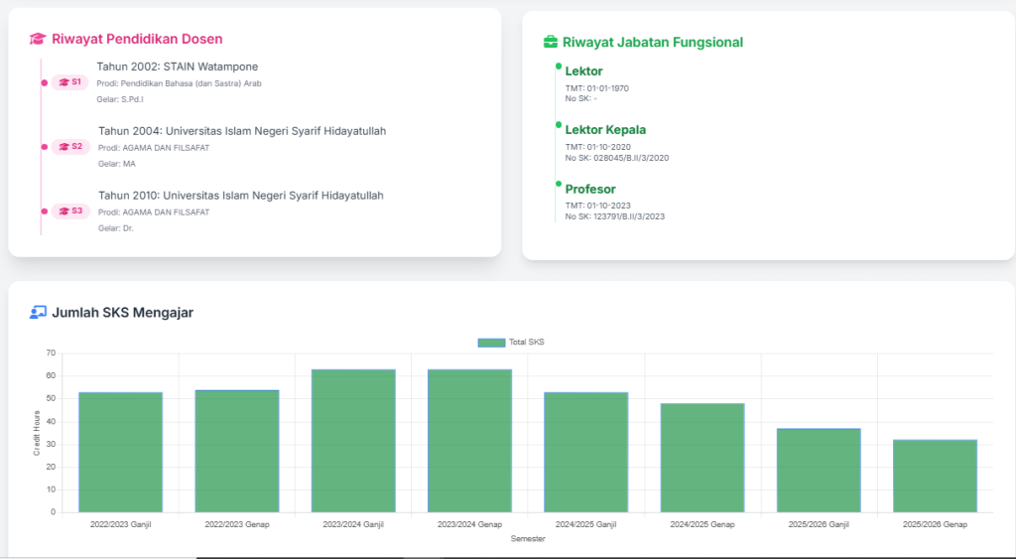The image size is (1016, 559).
Task: Select the S3 education badge
Action: (x=70, y=210)
